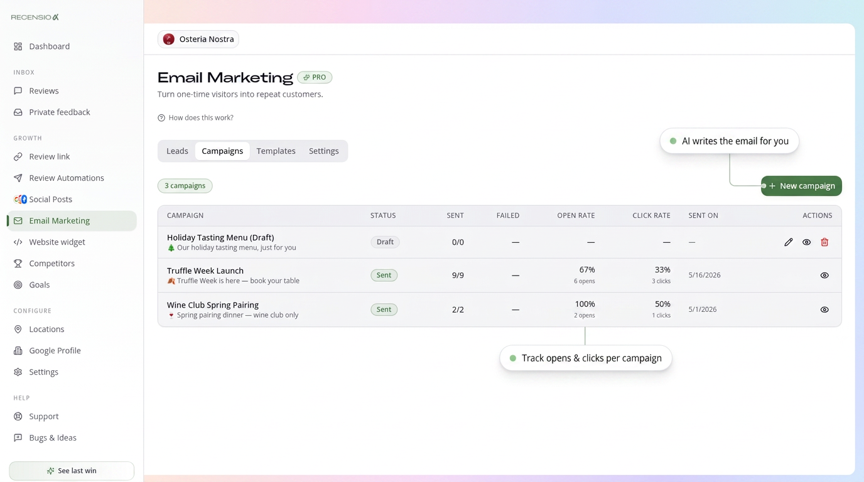Open Dashboard from the sidebar icon

tap(18, 46)
